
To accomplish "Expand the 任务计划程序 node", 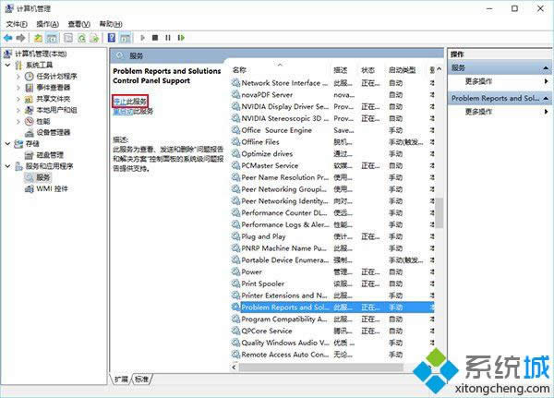I will (x=18, y=77).
